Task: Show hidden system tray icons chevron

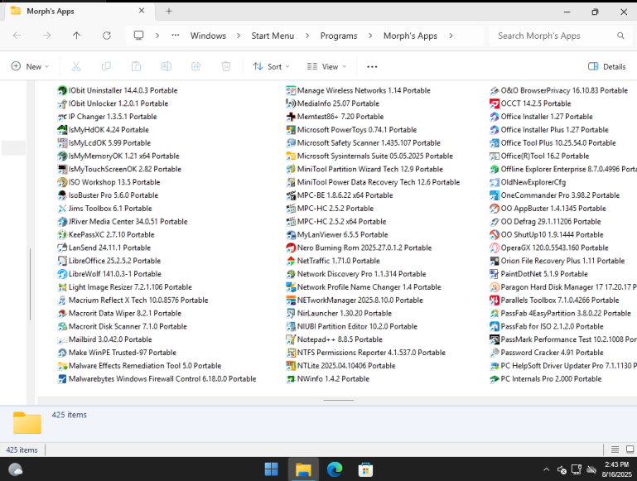Action: pyautogui.click(x=547, y=469)
